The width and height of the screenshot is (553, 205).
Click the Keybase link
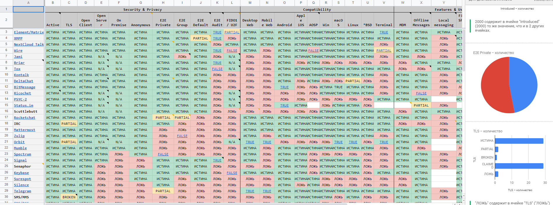pos(21,173)
